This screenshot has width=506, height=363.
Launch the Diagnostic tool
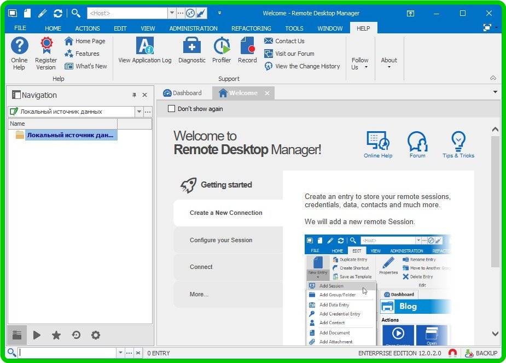[191, 50]
